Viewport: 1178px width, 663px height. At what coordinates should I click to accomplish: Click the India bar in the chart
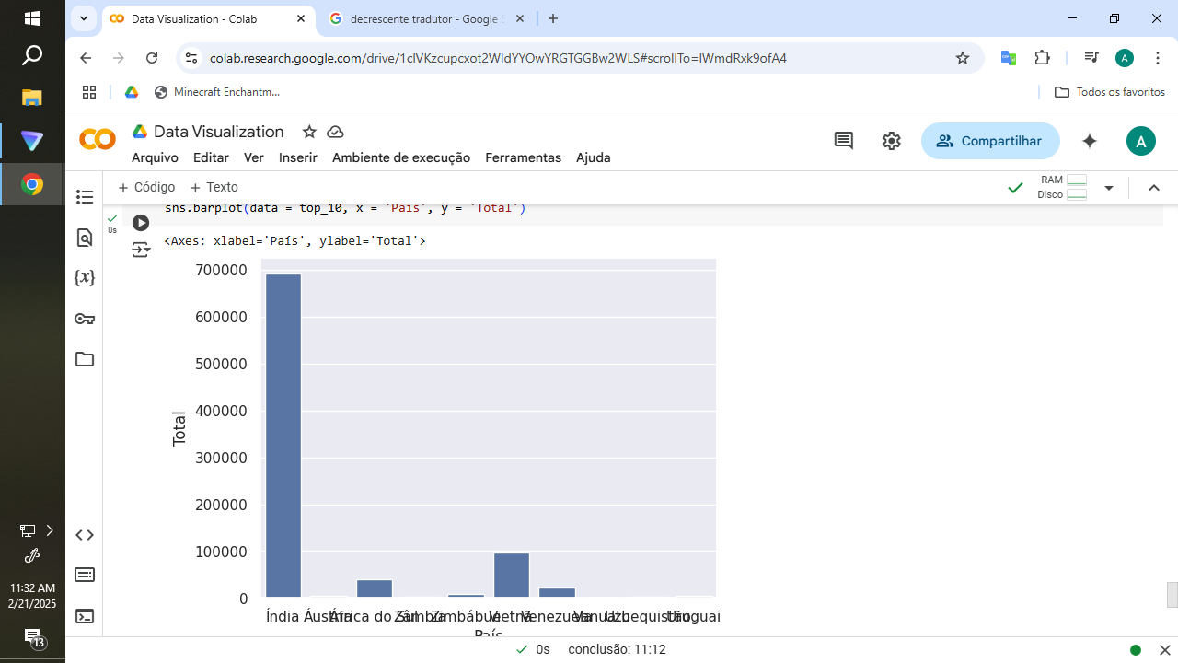tap(283, 436)
